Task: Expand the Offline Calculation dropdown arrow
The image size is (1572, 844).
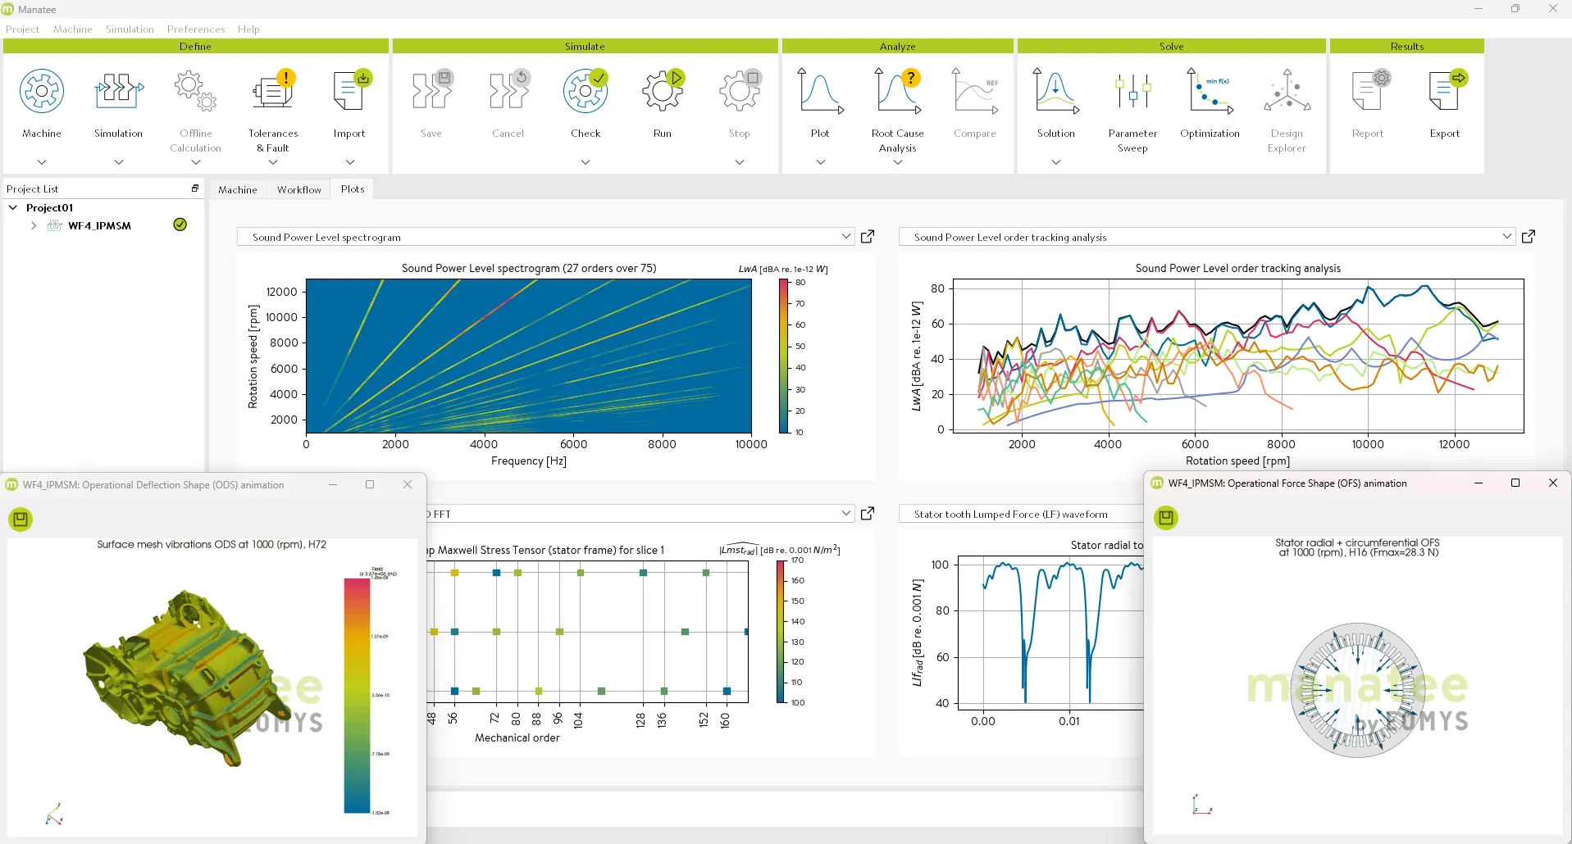Action: point(195,162)
